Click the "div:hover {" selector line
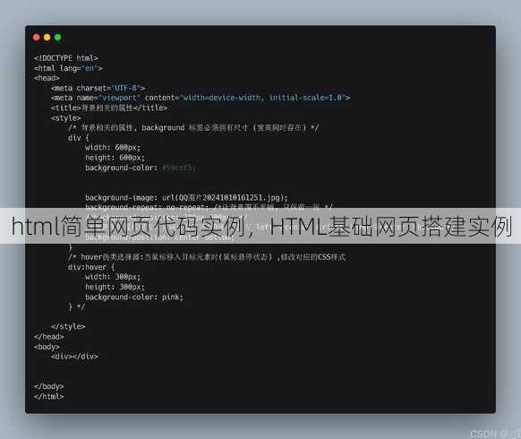This screenshot has height=439, width=521. (91, 267)
